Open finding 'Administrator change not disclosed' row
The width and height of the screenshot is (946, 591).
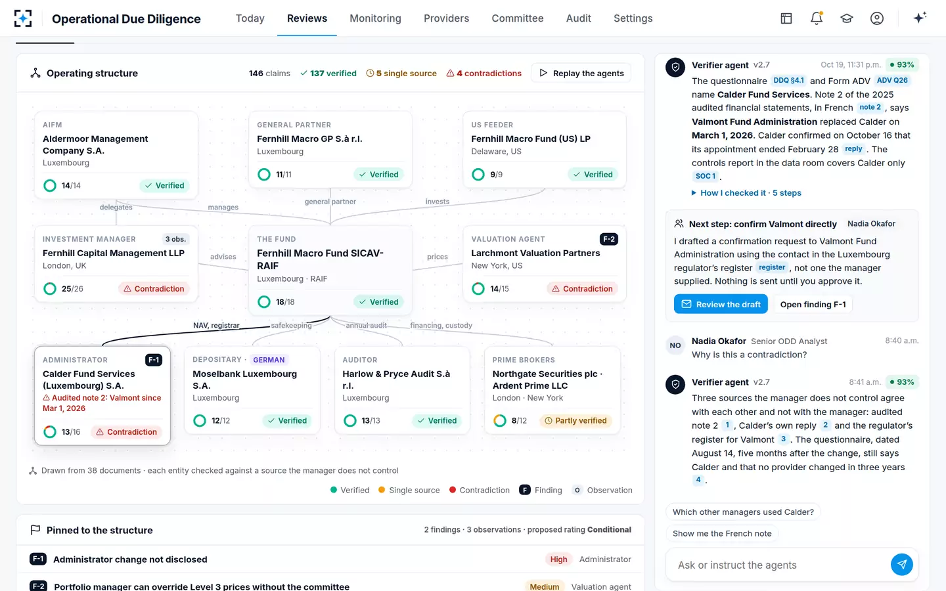(x=330, y=559)
